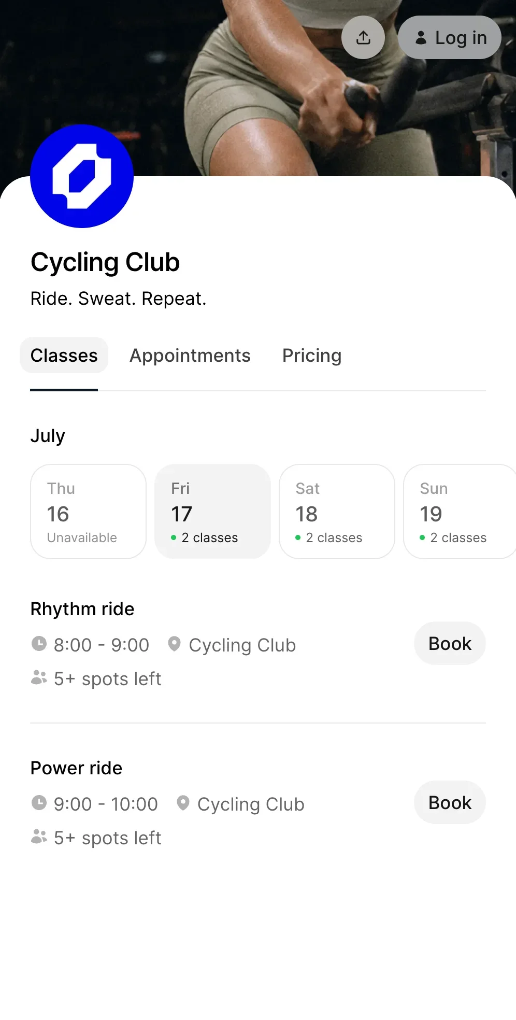The width and height of the screenshot is (516, 1020).
Task: Tap the share upload icon
Action: tap(363, 37)
